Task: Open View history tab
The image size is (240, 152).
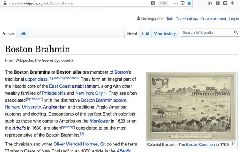Action: tap(165, 33)
